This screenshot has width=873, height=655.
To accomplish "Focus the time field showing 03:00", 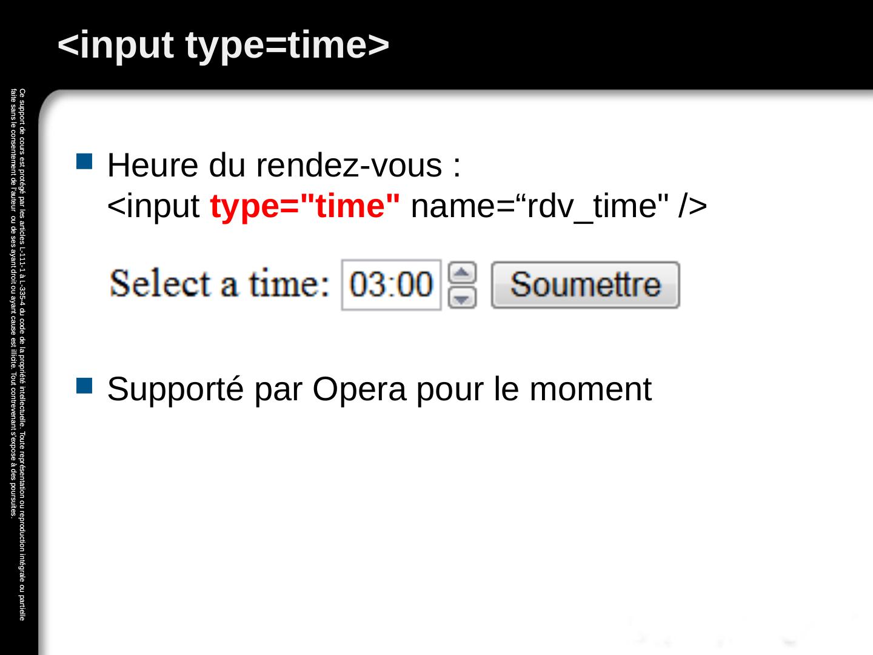I will coord(392,285).
